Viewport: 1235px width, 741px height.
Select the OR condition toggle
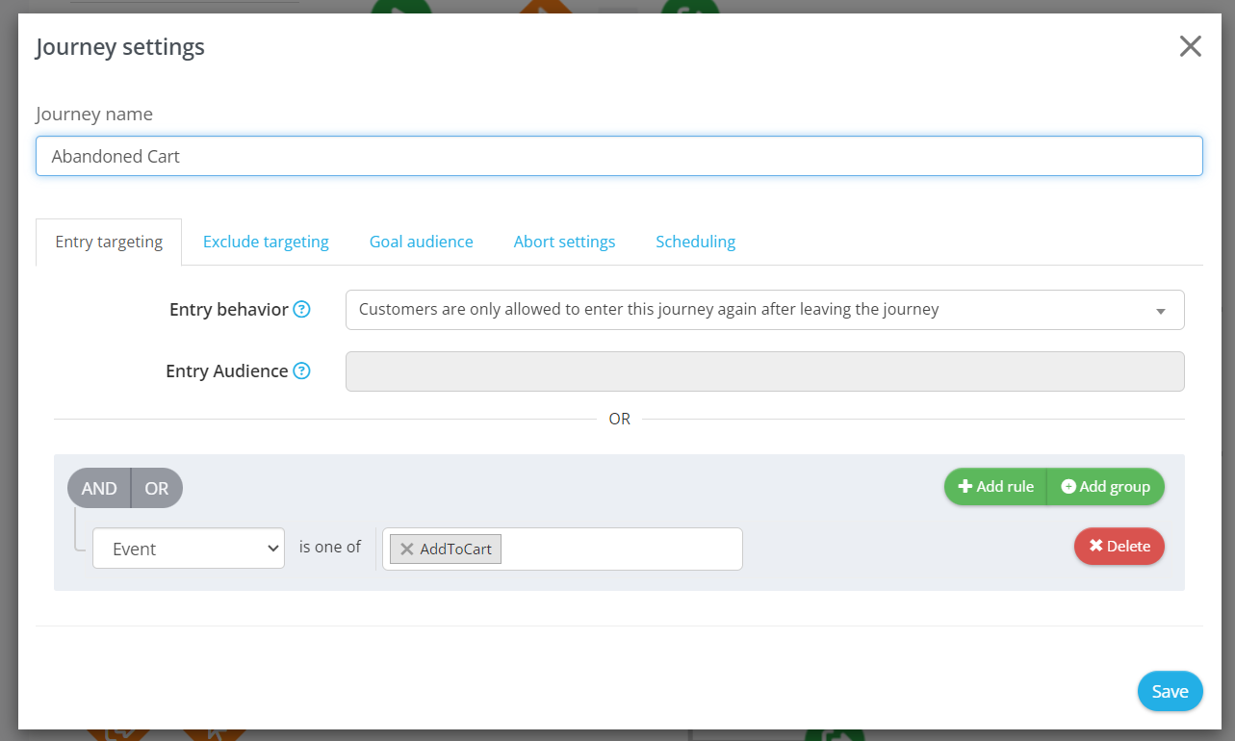[x=157, y=488]
